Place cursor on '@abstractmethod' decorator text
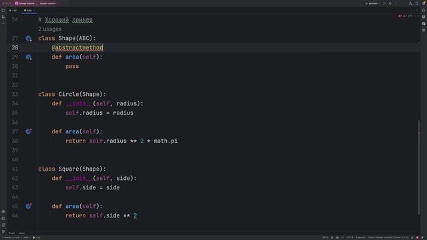Viewport: 427px width, 240px height. tap(77, 47)
